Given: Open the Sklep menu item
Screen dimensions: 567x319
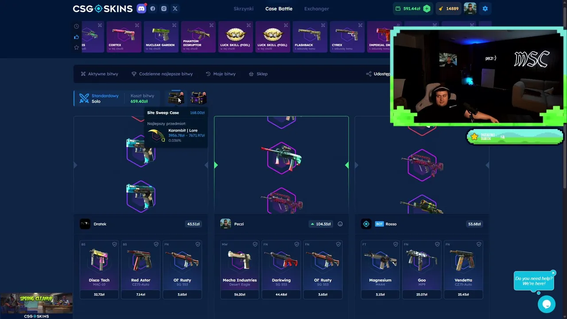Looking at the screenshot, I should [258, 74].
